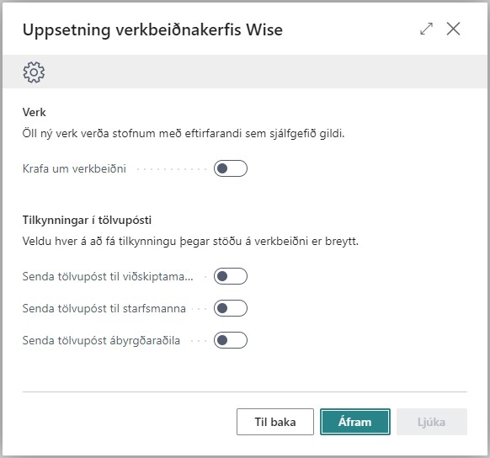490x458 pixels.
Task: Continue by clicking the Áfram button
Action: 355,422
